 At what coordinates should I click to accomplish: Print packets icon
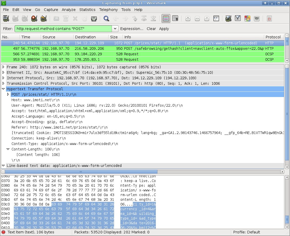click(94, 19)
